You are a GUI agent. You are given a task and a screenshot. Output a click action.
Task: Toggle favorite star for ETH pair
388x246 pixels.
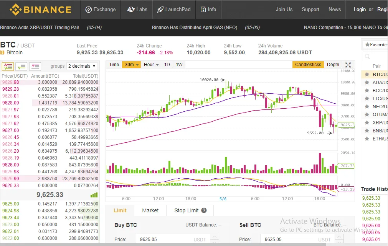[x=367, y=138]
